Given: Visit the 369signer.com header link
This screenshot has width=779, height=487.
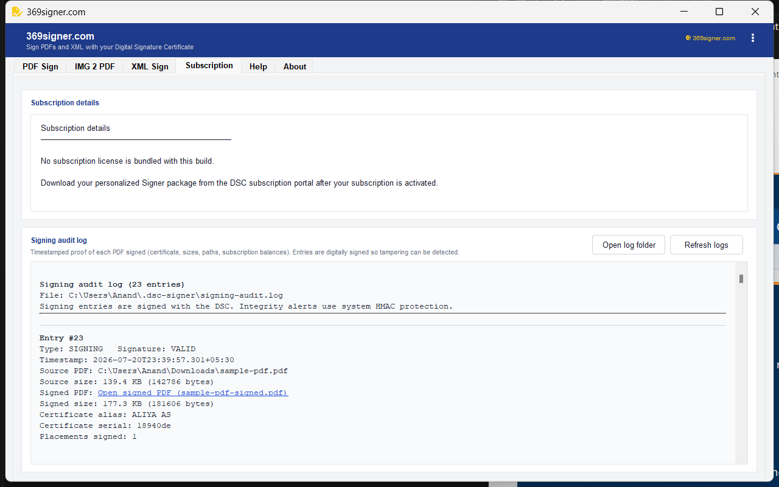Looking at the screenshot, I should (x=713, y=38).
